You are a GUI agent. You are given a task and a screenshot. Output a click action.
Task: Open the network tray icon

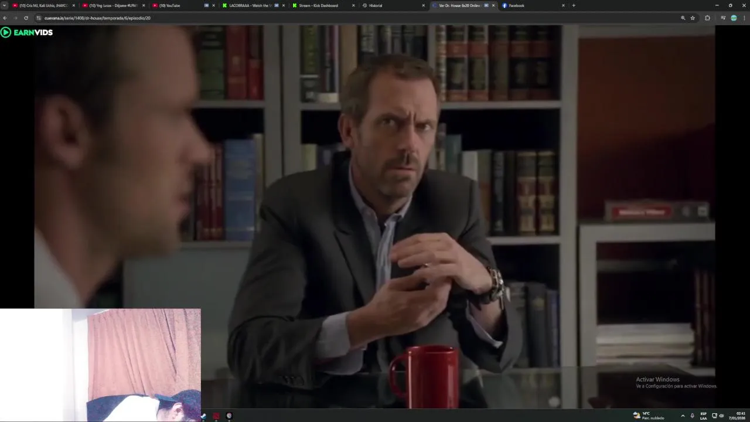[x=715, y=416]
